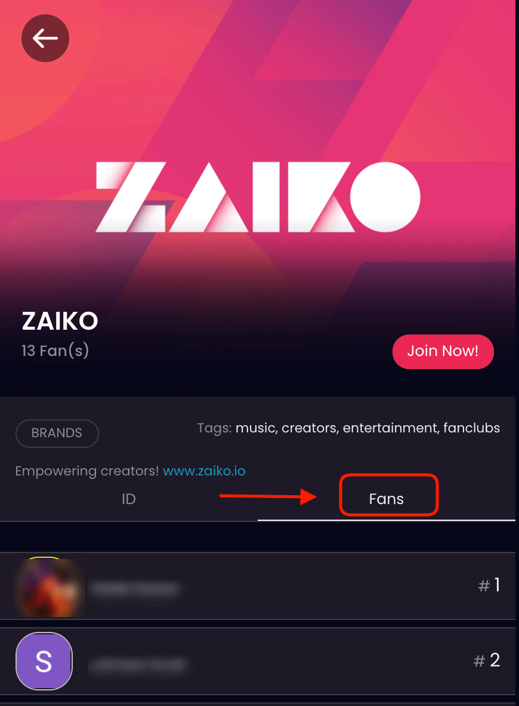Click the ZAIKO profile title text
The width and height of the screenshot is (519, 706).
(x=60, y=321)
